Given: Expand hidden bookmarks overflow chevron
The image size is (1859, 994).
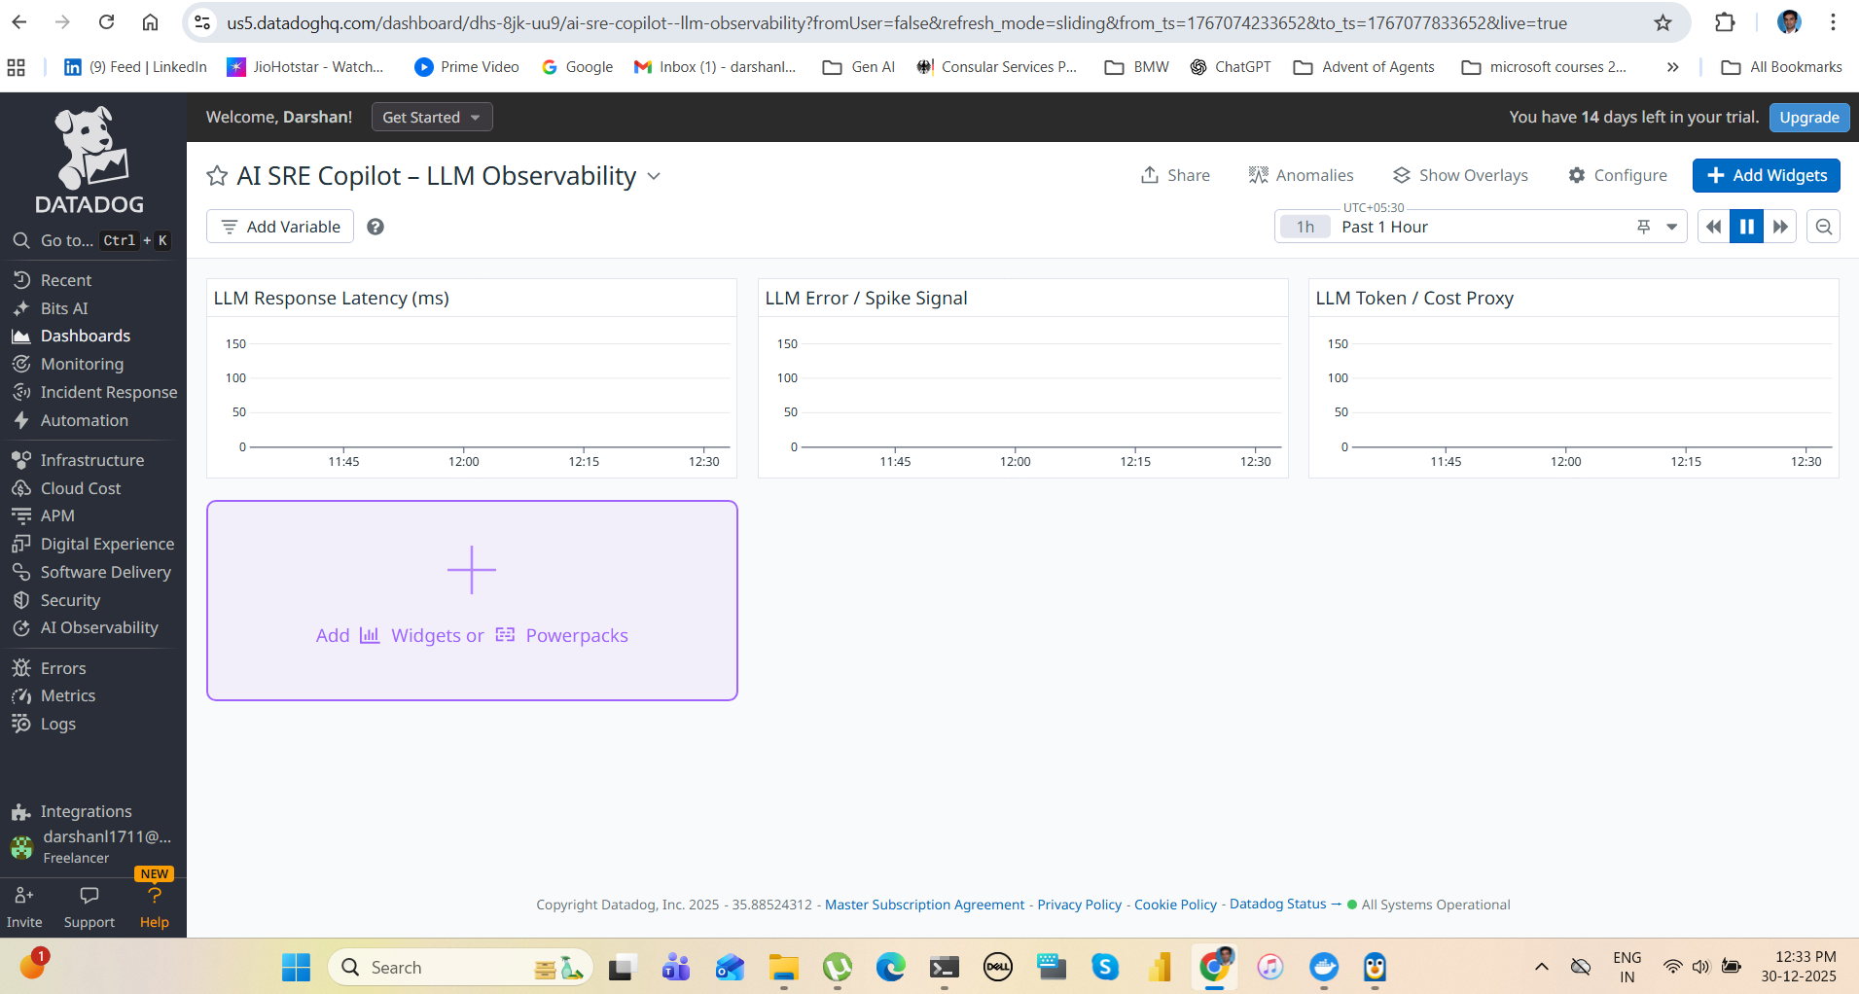Looking at the screenshot, I should (1672, 67).
